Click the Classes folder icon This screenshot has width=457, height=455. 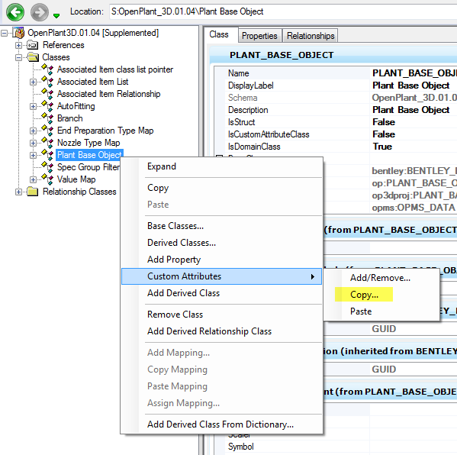coord(33,57)
